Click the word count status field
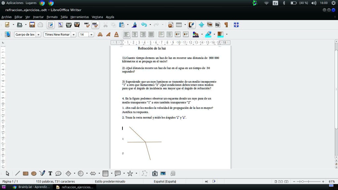This screenshot has height=190, width=338. click(x=56, y=181)
